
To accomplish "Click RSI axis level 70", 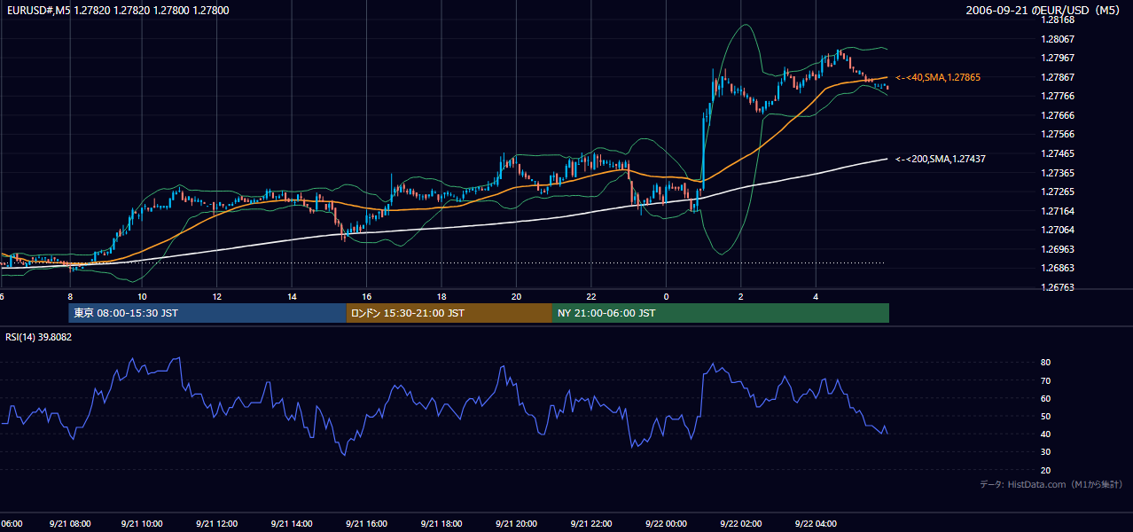I will click(x=1046, y=381).
